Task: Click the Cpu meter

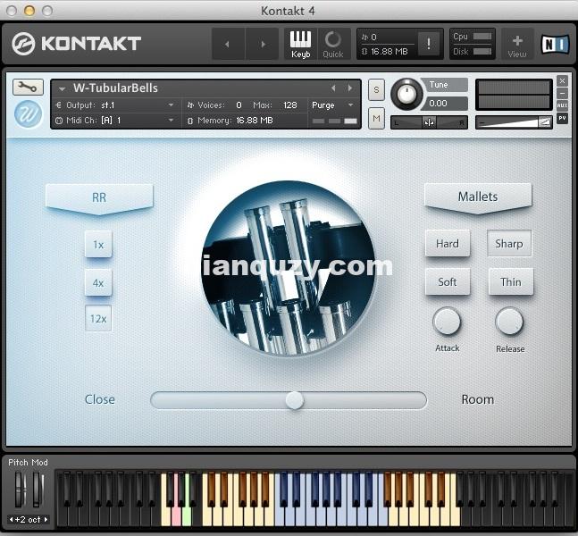Action: 482,36
